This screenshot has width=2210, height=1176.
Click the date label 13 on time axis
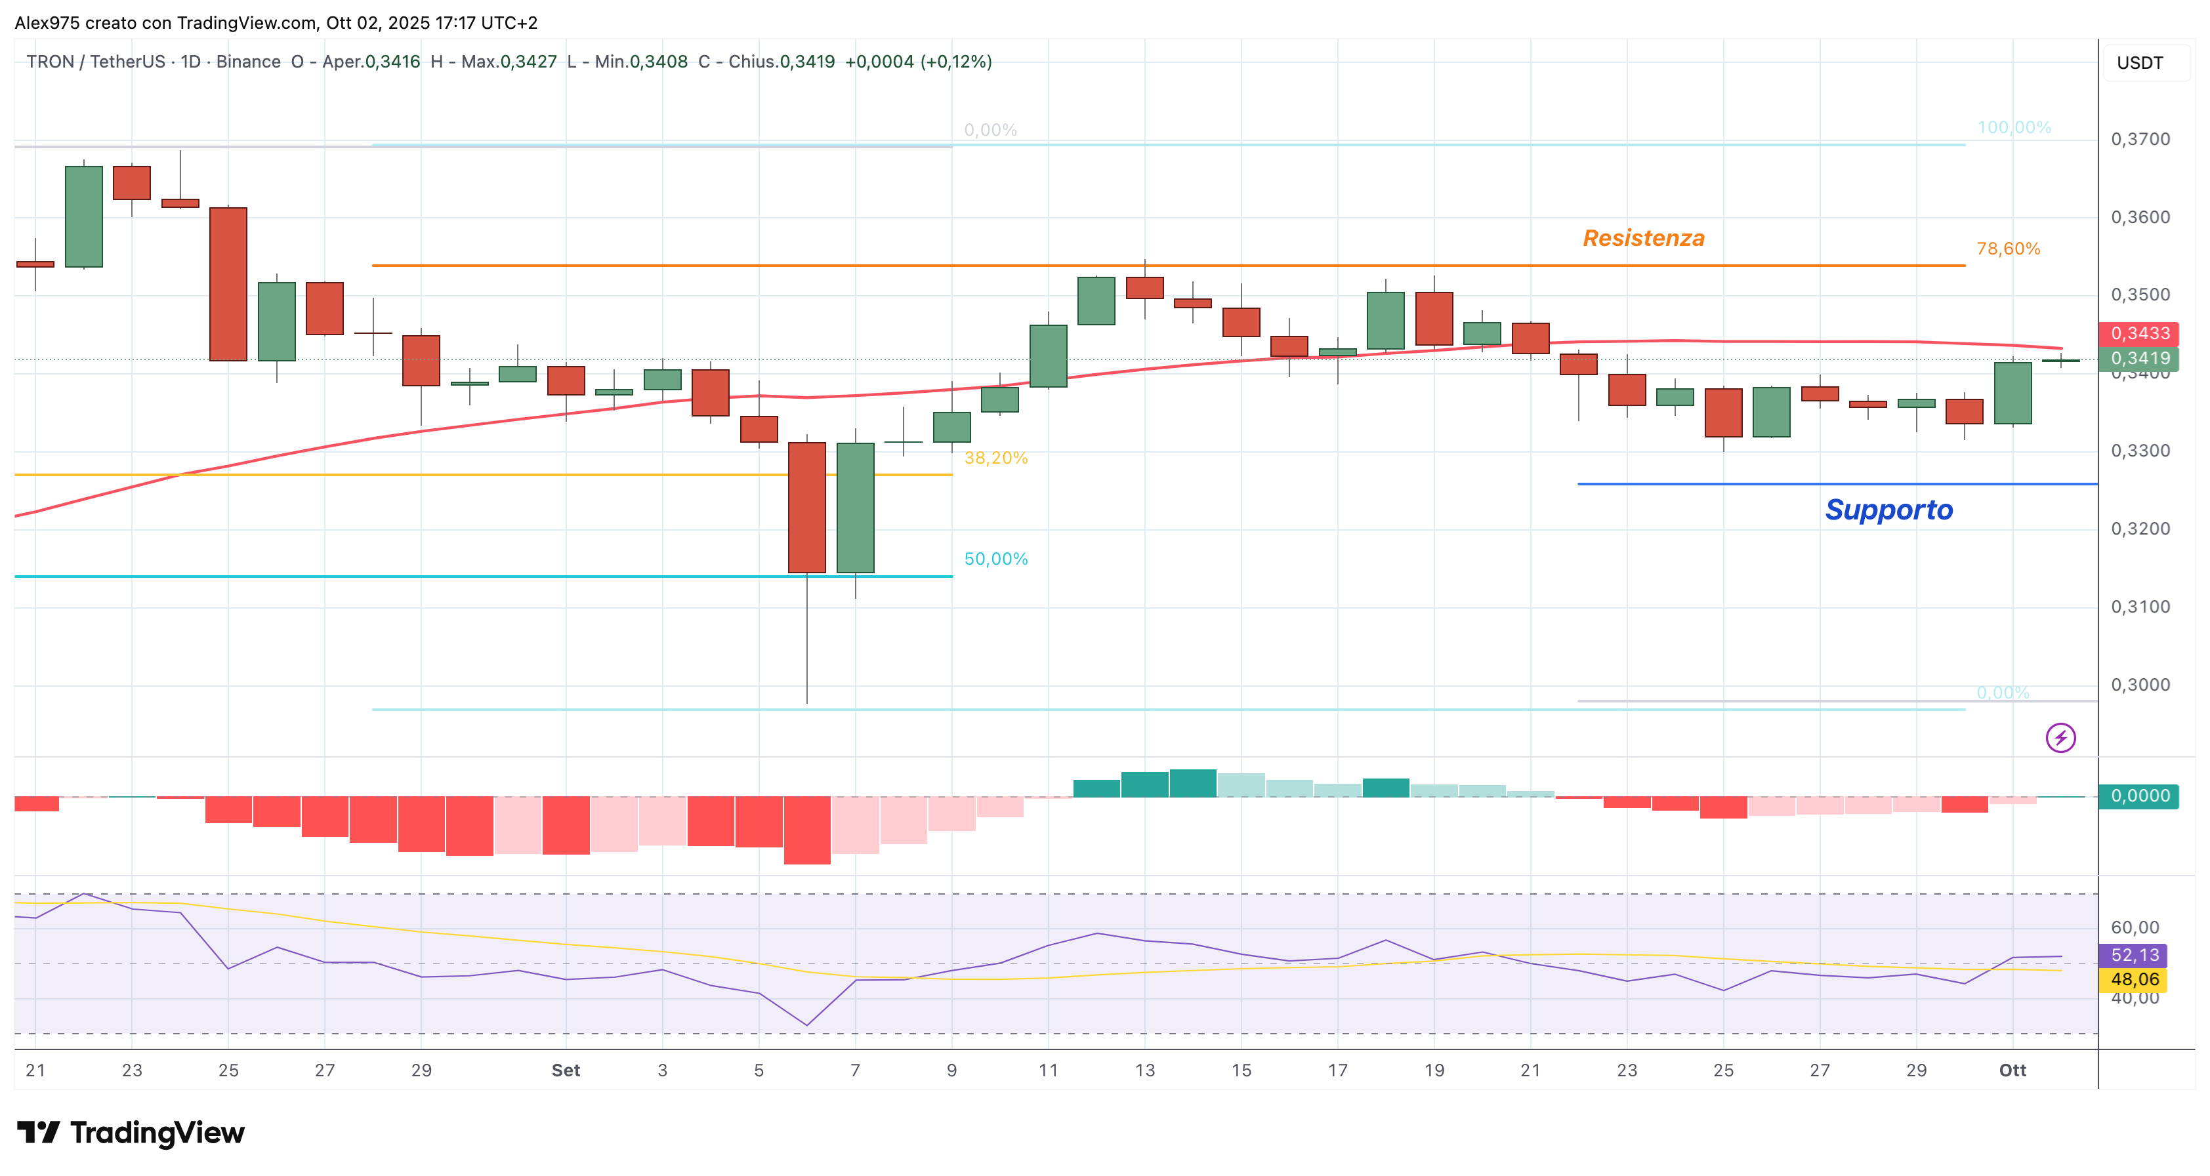[x=1144, y=1070]
